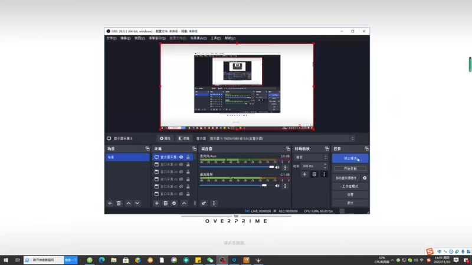This screenshot has width=472, height=265.
Task: Mute the 桌面音频 speaker icon
Action: [x=277, y=186]
